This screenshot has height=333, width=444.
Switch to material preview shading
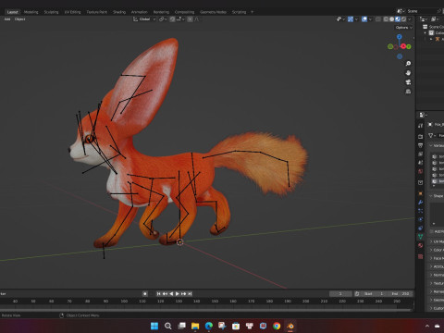pos(398,19)
